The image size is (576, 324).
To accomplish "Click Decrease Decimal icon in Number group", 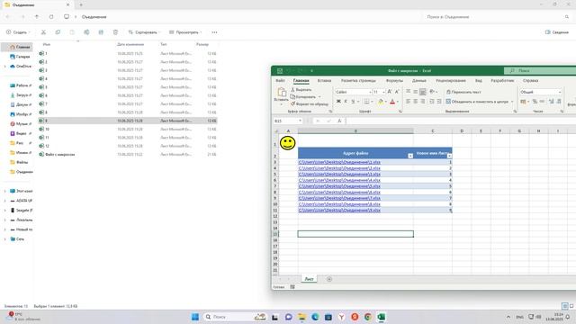I will click(559, 102).
